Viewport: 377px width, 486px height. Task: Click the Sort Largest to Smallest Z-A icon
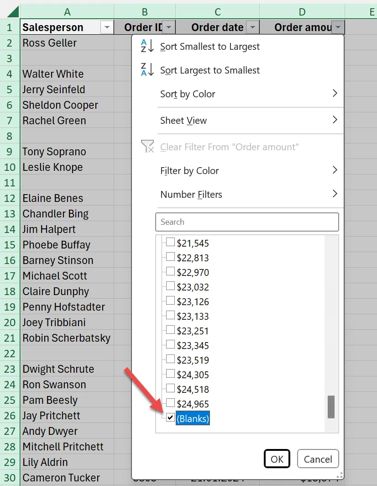[147, 70]
